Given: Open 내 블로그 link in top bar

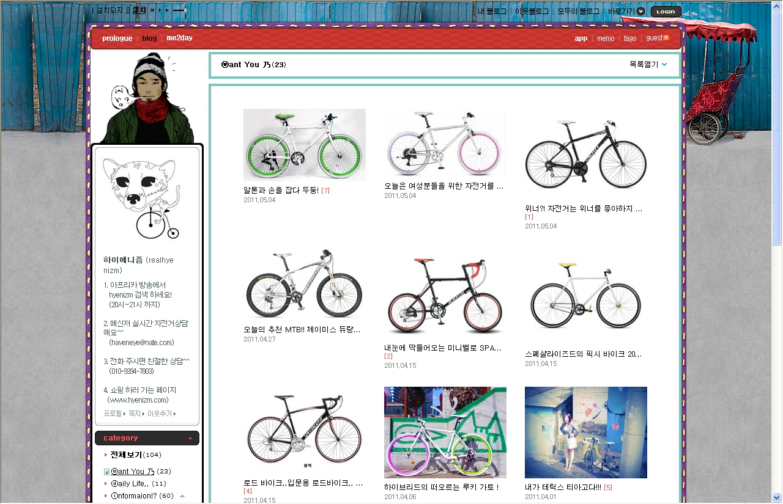Looking at the screenshot, I should click(x=492, y=11).
